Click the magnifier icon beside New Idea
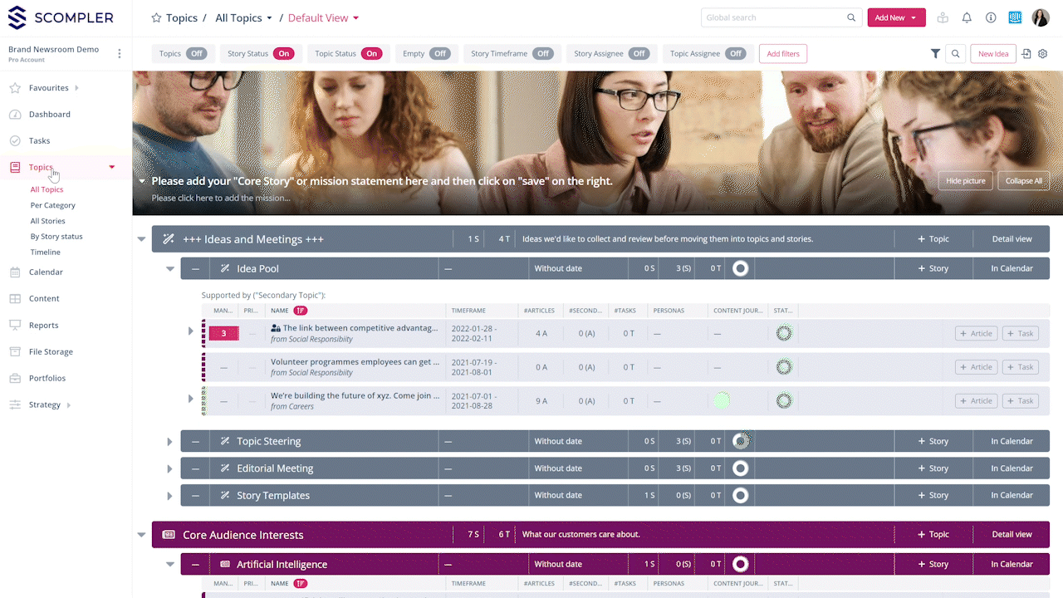This screenshot has height=598, width=1063. pyautogui.click(x=956, y=54)
